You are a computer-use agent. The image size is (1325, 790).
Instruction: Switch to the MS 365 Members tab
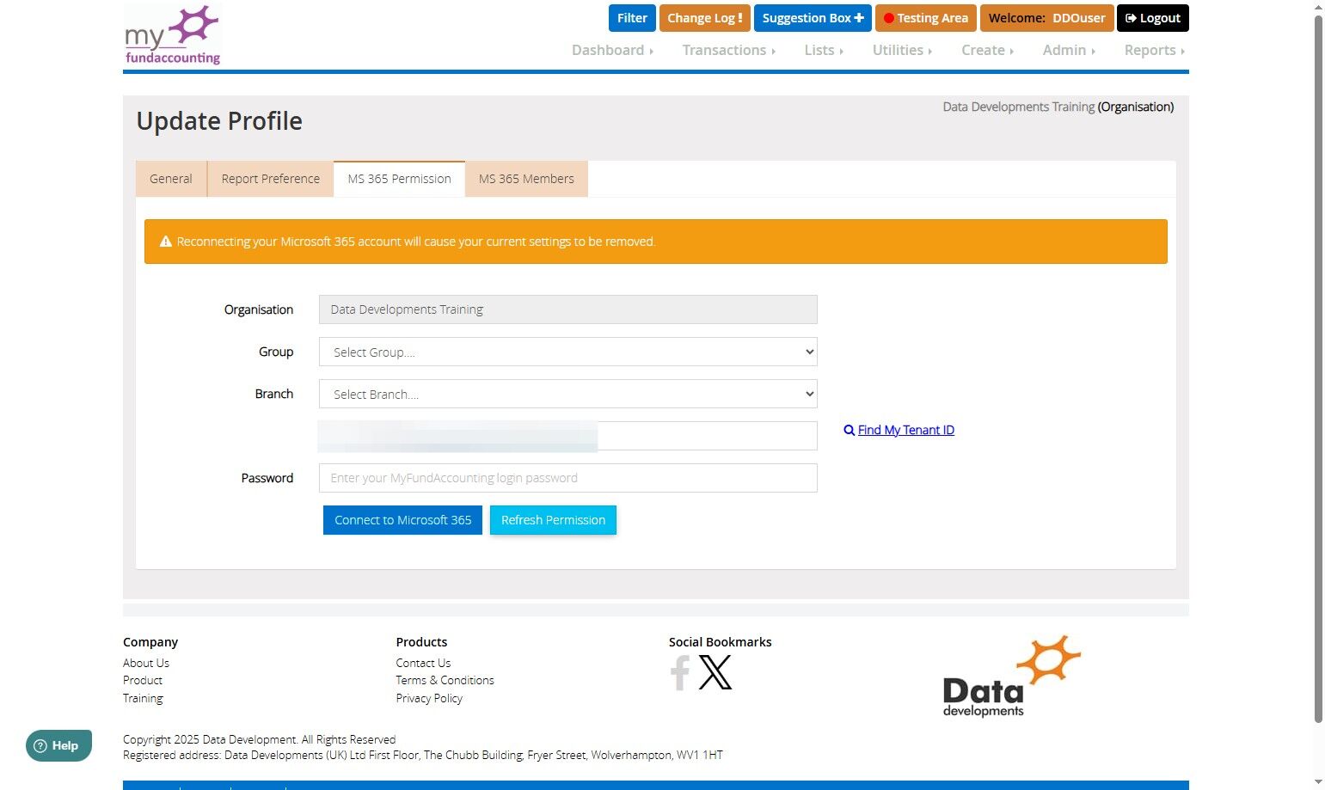pos(526,179)
